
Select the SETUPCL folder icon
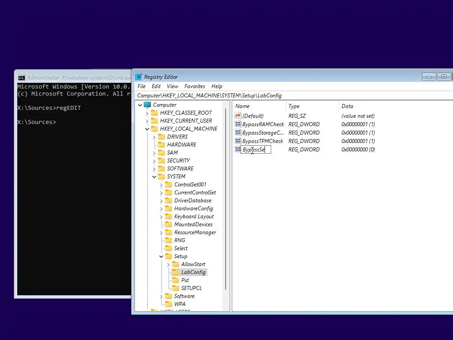pos(176,288)
